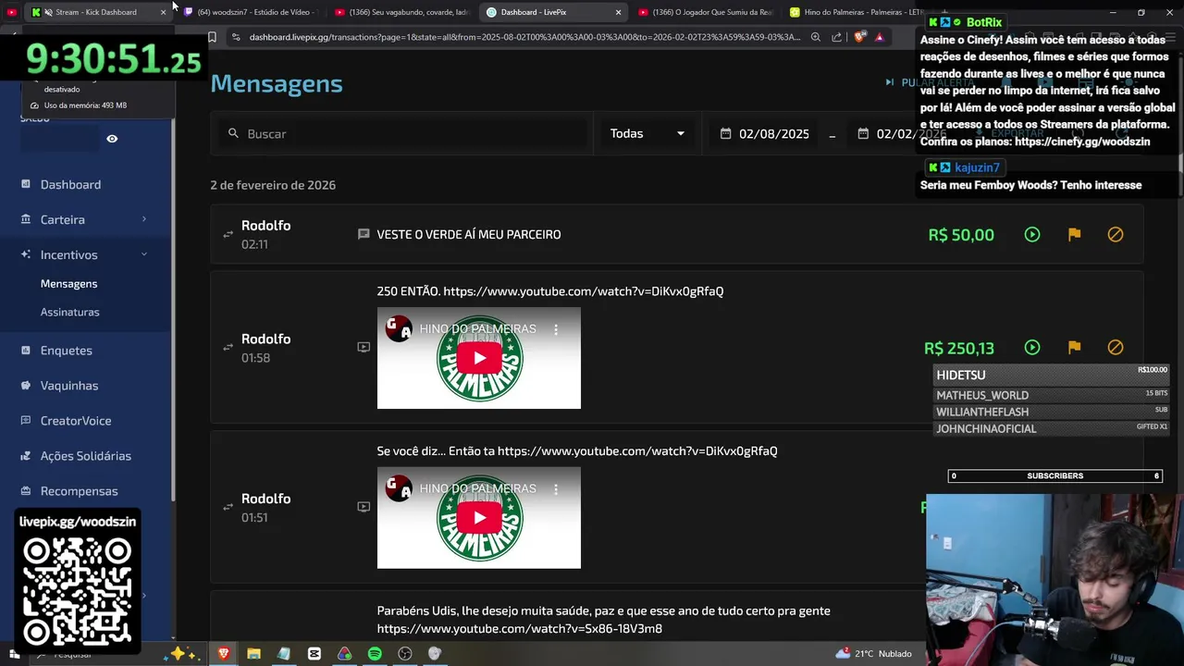This screenshot has width=1184, height=666.
Task: Click the Pular Alerta button
Action: 930,82
